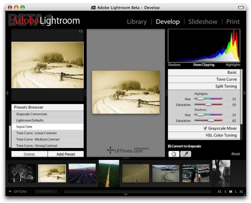
Task: Expand the Tone Curve panel
Action: pos(204,79)
